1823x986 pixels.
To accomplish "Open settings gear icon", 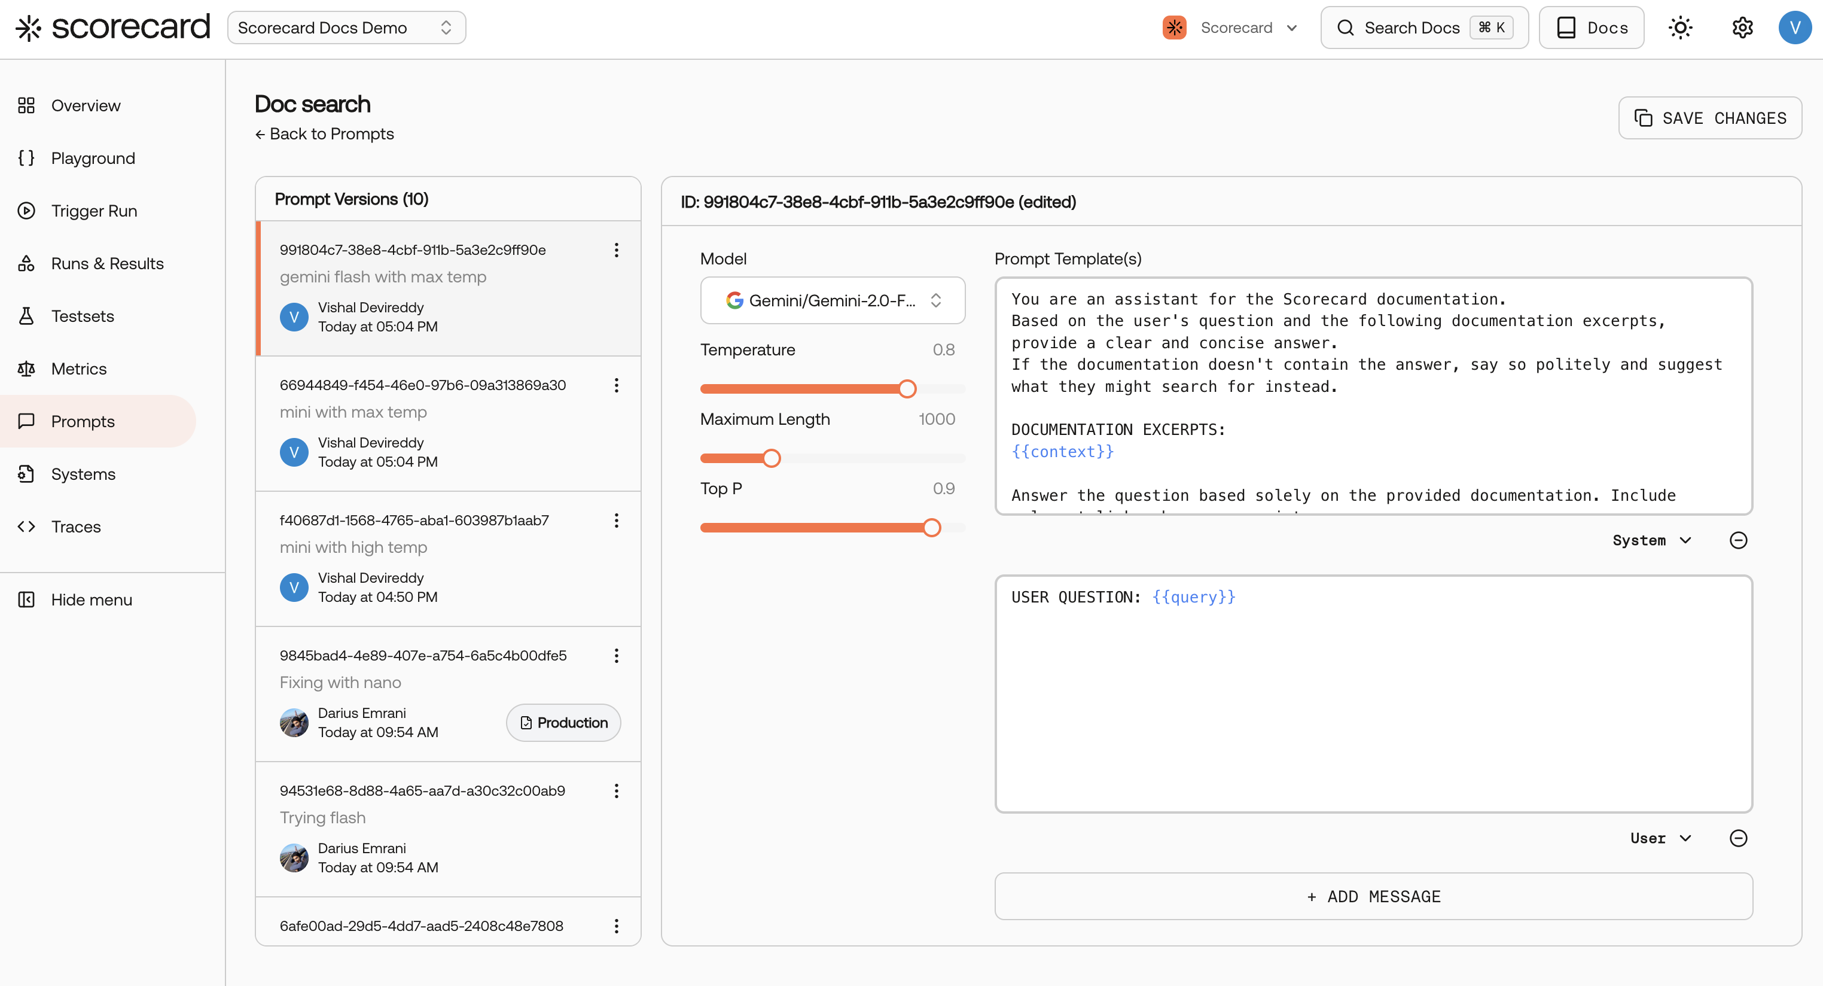I will click(x=1742, y=28).
